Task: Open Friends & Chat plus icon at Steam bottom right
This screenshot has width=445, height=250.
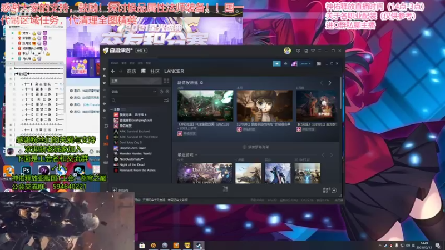Action: [334, 190]
